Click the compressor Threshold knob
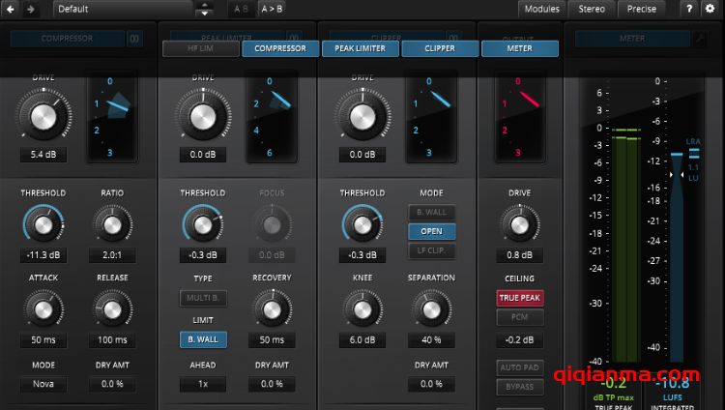725x410 pixels. click(42, 225)
